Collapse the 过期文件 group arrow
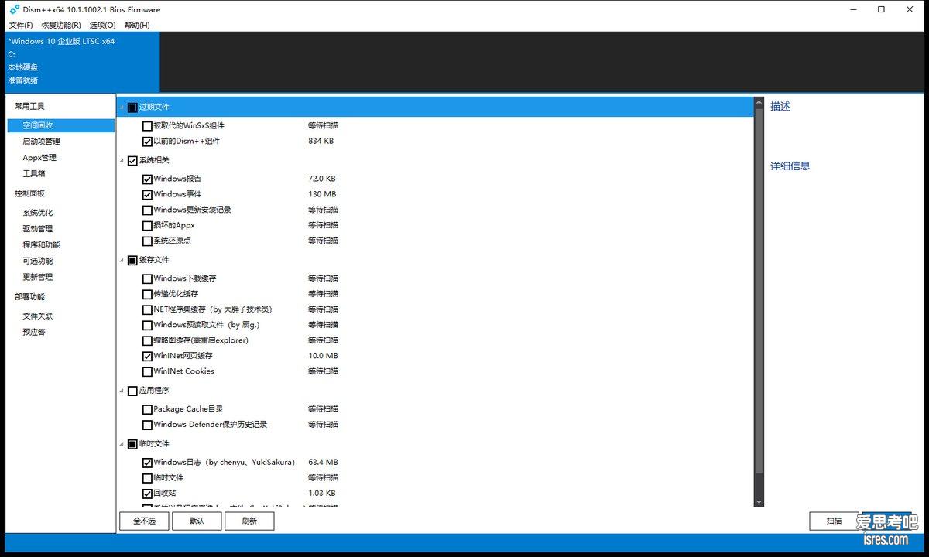The height and width of the screenshot is (557, 929). coord(122,108)
